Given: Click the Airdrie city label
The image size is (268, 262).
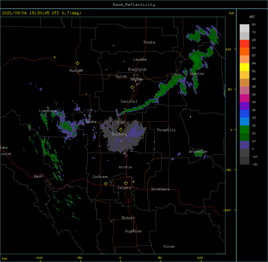Looking at the screenshot, I should click(125, 167).
